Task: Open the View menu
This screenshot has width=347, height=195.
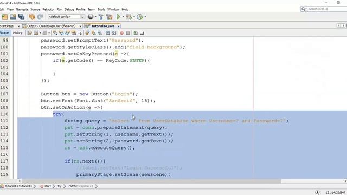Action: (10, 9)
